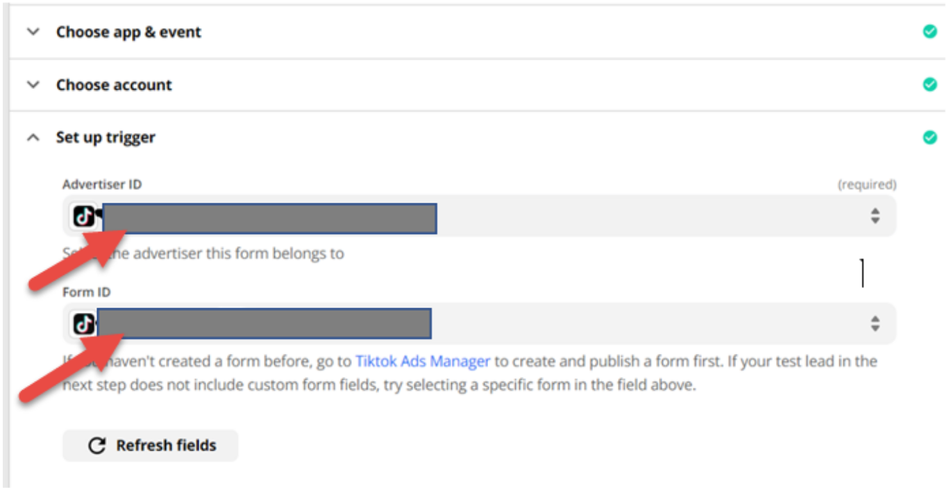Click inside the Advertiser ID field
This screenshot has width=949, height=488.
pyautogui.click(x=479, y=216)
